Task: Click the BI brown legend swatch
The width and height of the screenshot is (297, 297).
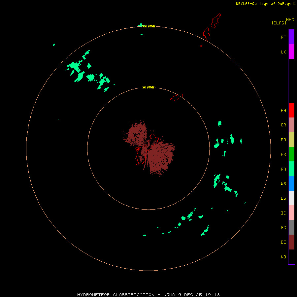Action: (x=291, y=242)
